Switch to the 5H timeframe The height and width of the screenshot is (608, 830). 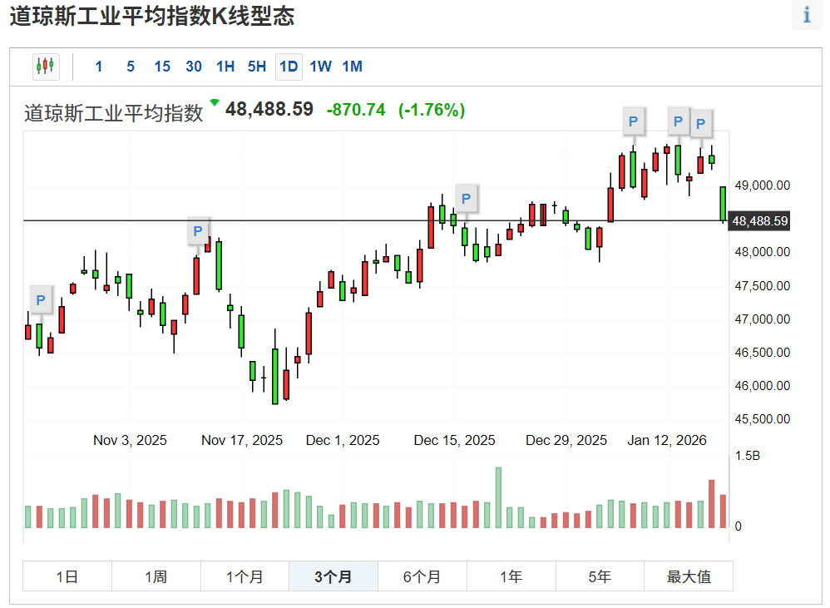pyautogui.click(x=256, y=67)
